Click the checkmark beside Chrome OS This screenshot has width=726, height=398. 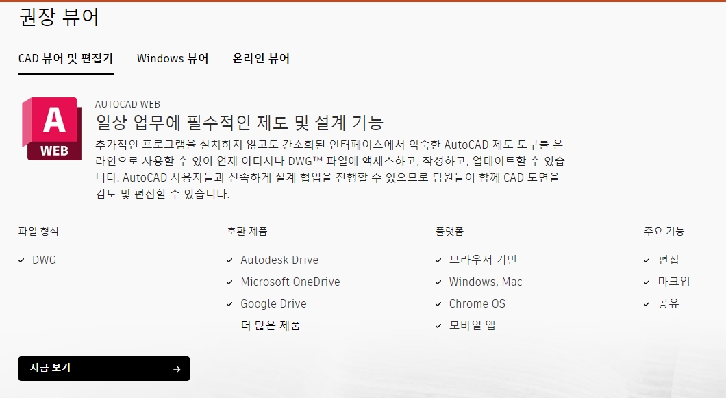438,304
